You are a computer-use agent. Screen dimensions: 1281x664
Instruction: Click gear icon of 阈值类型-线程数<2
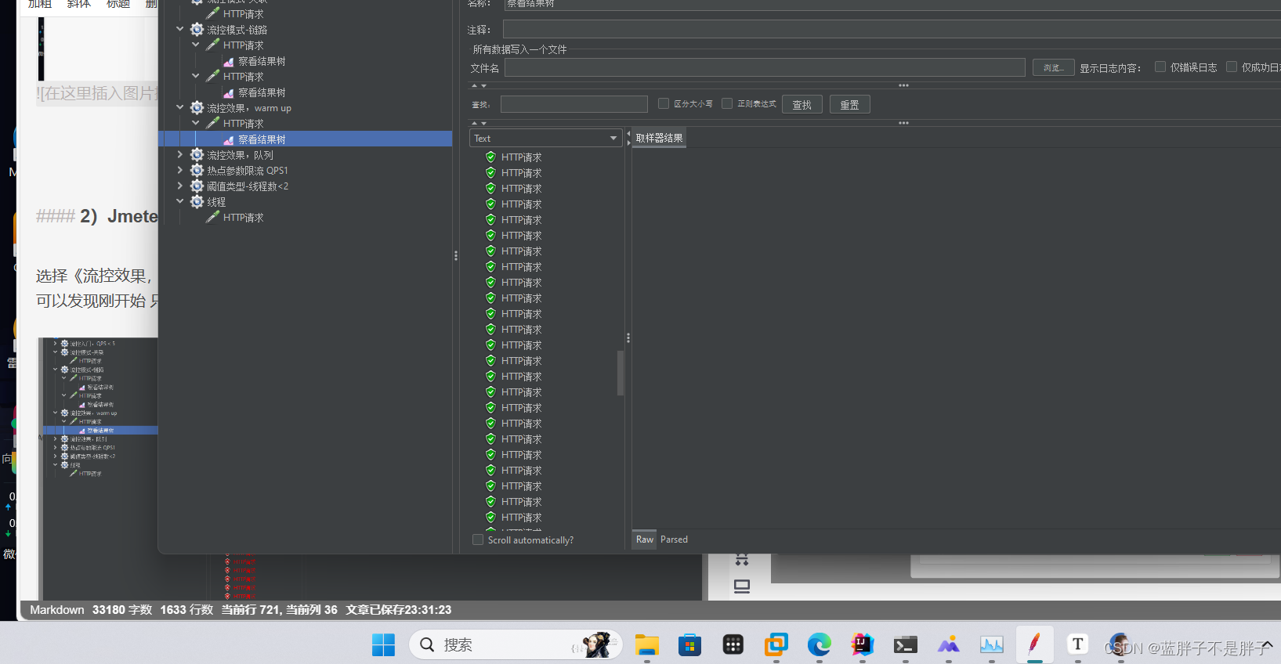(197, 186)
